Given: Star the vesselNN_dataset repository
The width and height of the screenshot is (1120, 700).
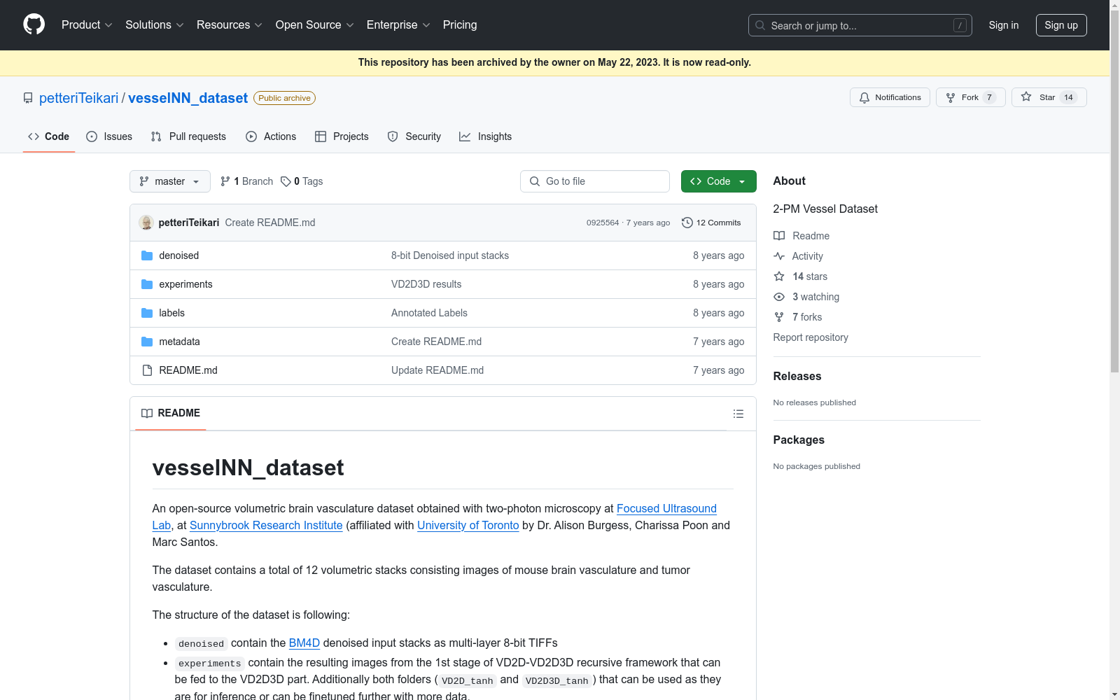Looking at the screenshot, I should [1049, 97].
